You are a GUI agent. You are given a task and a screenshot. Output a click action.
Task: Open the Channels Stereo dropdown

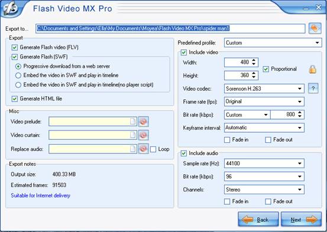click(x=264, y=189)
